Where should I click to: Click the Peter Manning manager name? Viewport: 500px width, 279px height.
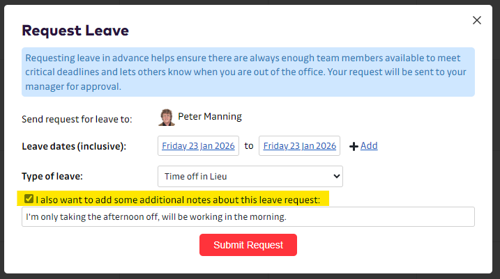click(x=210, y=117)
